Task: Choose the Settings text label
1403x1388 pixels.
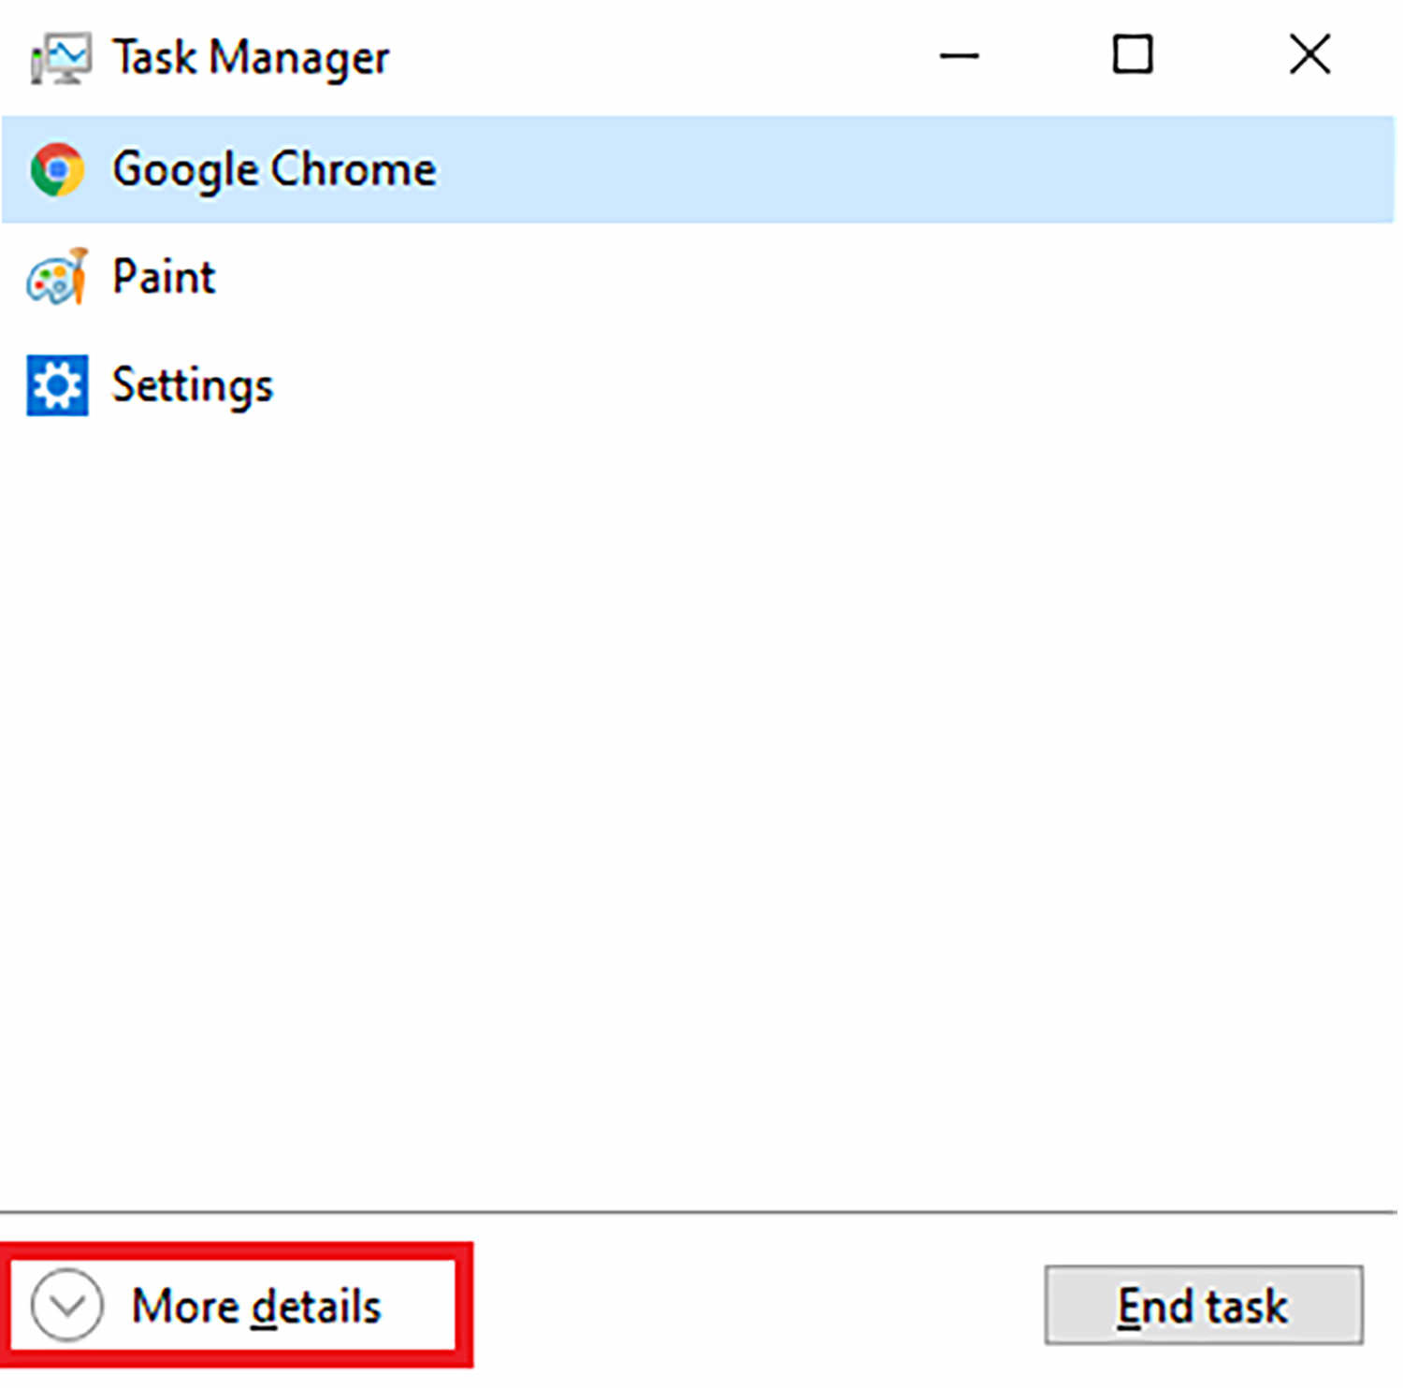Action: [x=193, y=385]
